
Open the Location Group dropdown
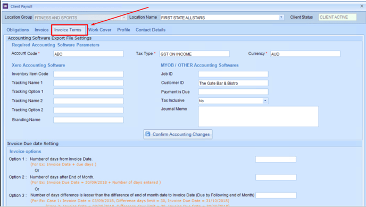[80, 18]
